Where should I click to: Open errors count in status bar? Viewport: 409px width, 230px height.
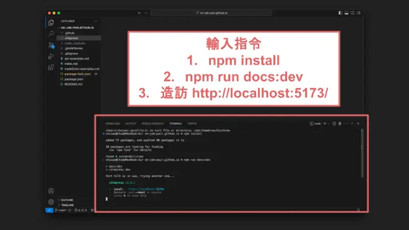coord(77,210)
